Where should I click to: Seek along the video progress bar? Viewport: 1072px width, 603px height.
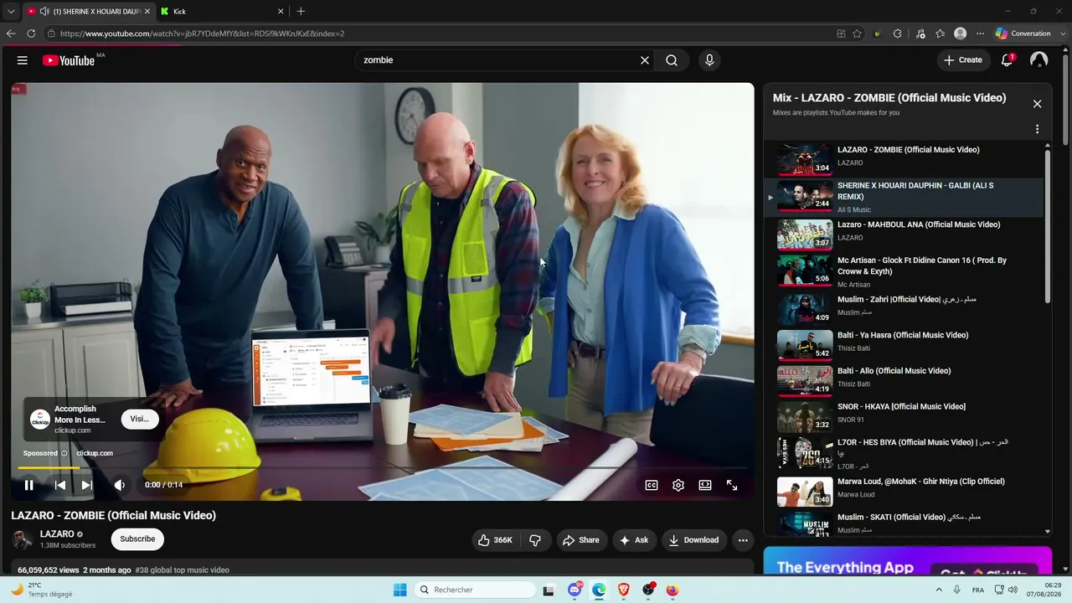[382, 467]
